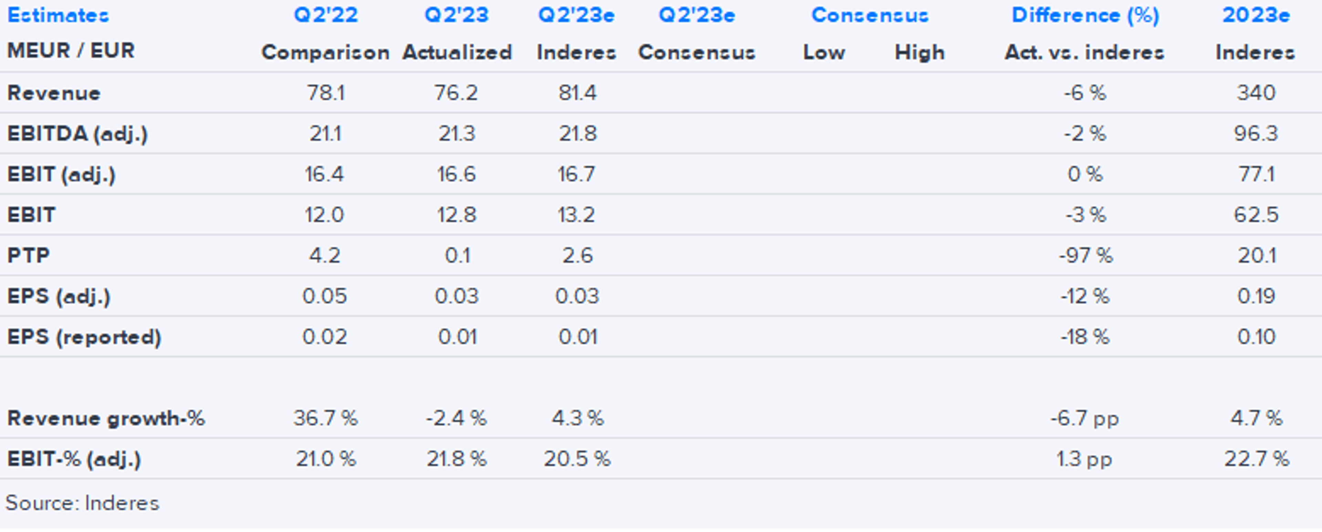Select the Difference (%) column header
This screenshot has width=1322, height=532.
coord(1085,15)
